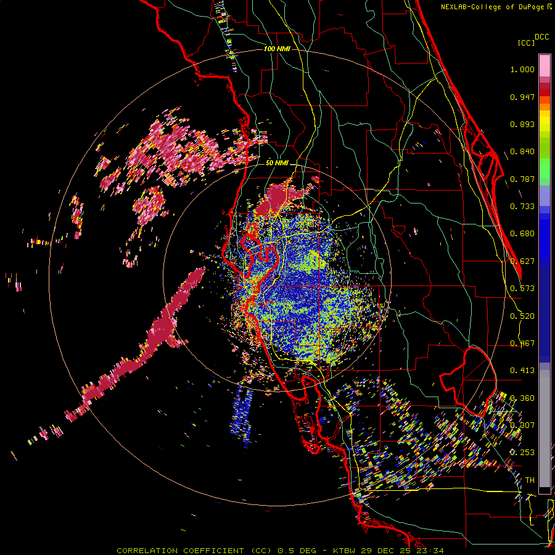
Task: Select the 0.733 scale value
Action: (522, 207)
